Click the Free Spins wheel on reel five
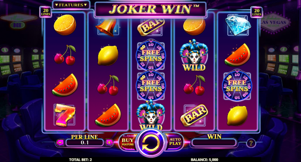Image resolution: width=301 pixels, height=162 pixels. (x=237, y=85)
